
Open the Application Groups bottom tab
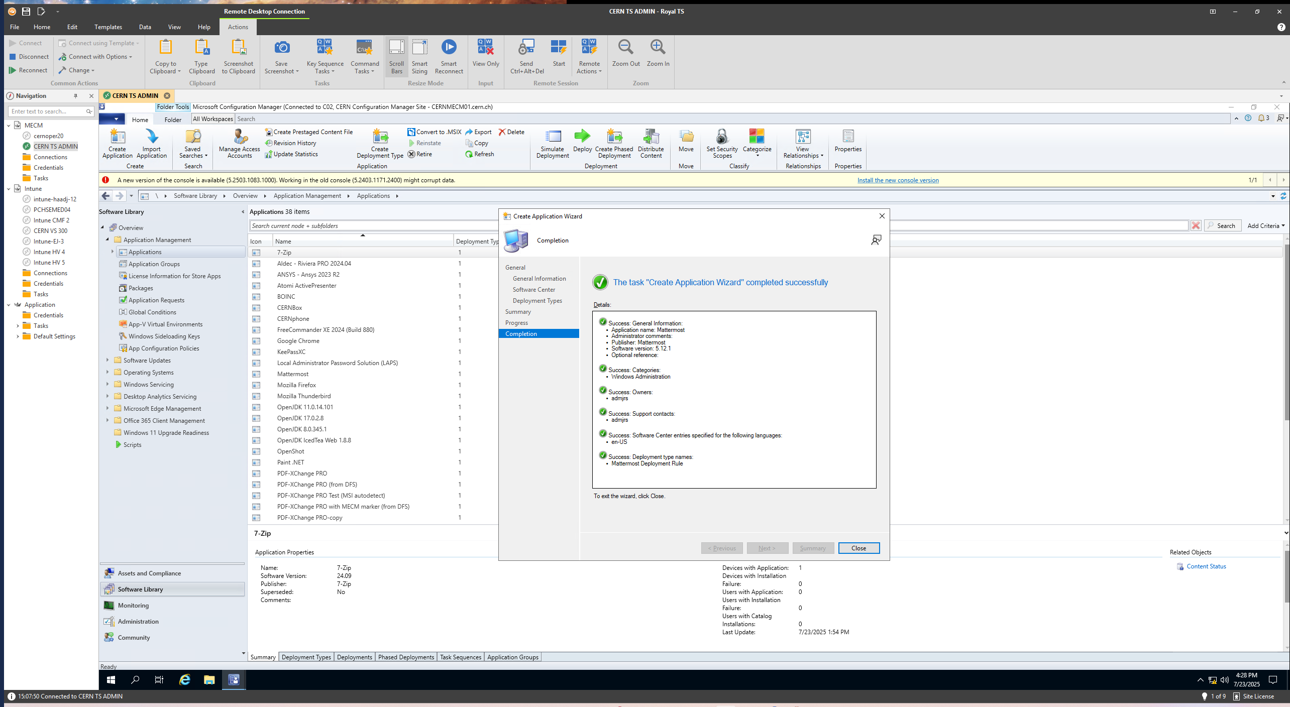[x=513, y=657]
